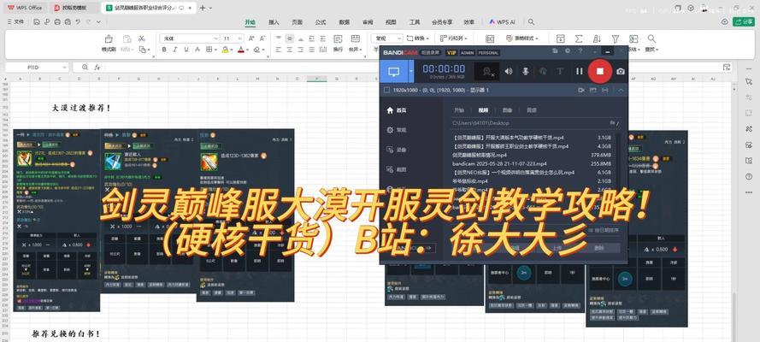Viewport: 760px width, 342px height.
Task: Open the WPS 文件 menu
Action: click(15, 21)
